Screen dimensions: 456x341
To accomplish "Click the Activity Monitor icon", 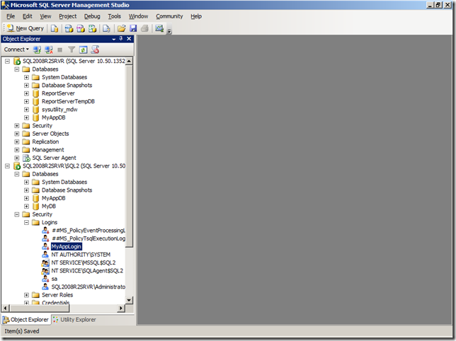I will 159,28.
